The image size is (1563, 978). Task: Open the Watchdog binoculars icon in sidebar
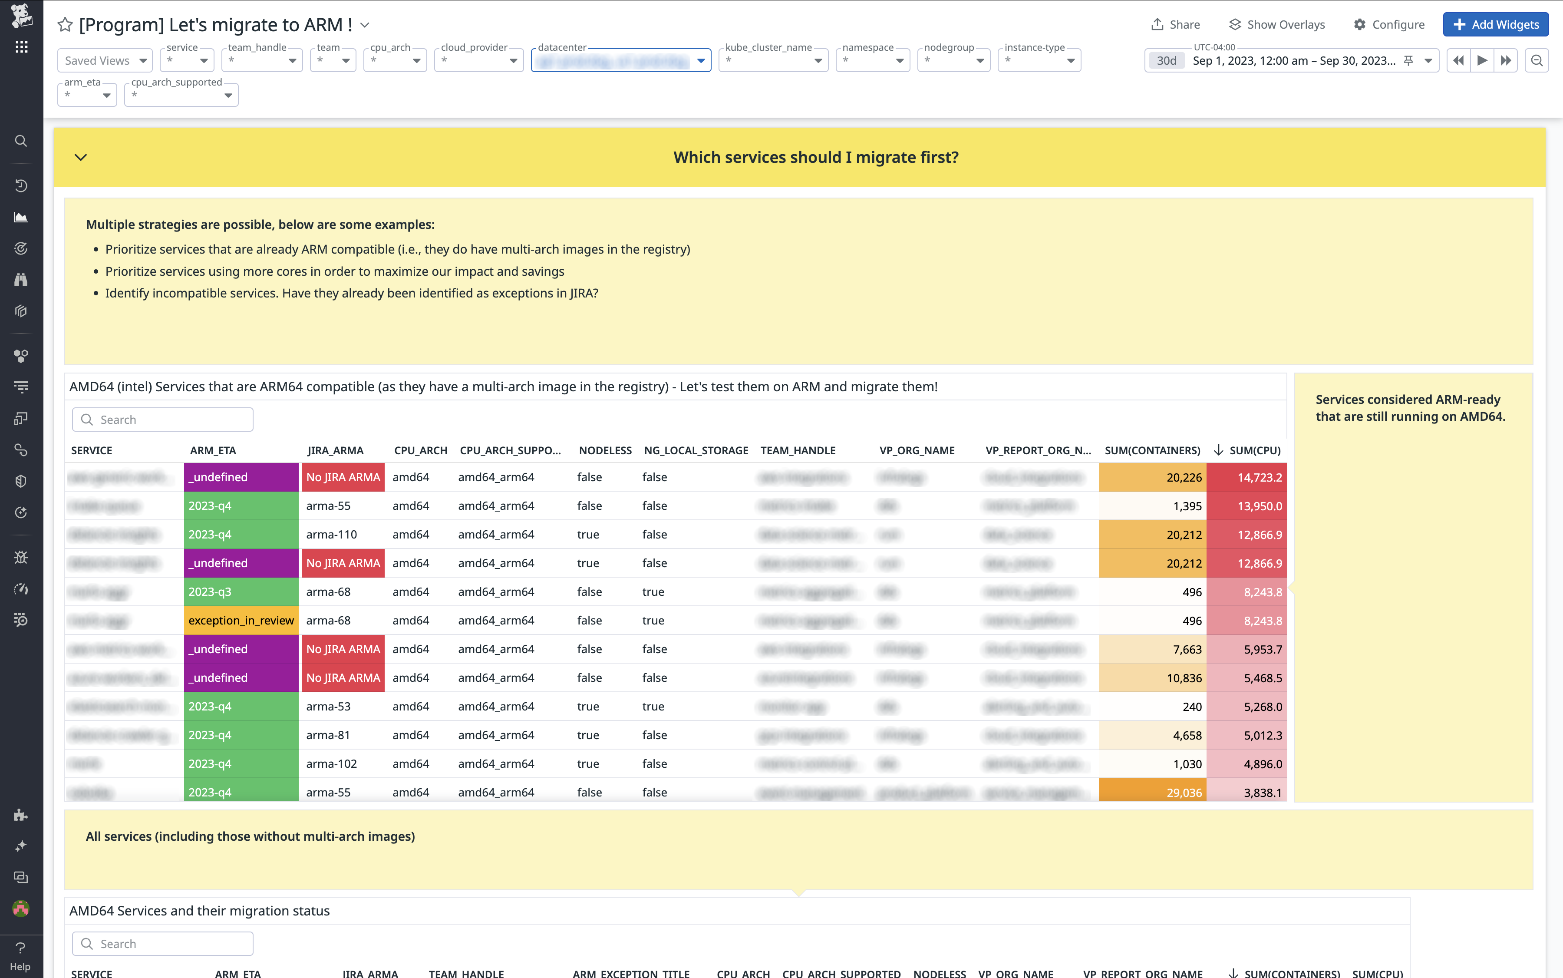click(21, 279)
